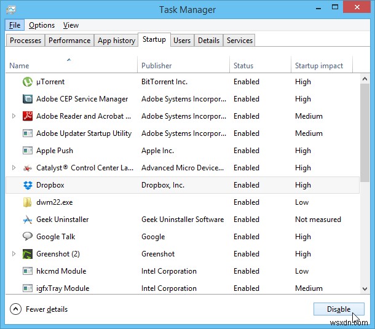Viewport: 375px width, 329px height.
Task: Select the igfxTray Module row name
Action: pyautogui.click(x=63, y=288)
